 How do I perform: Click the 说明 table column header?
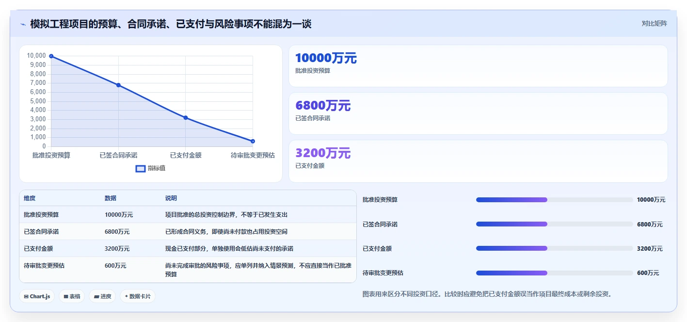[x=171, y=198]
